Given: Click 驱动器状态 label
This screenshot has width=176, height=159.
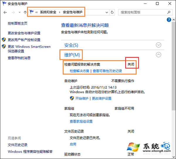Looking at the screenshot, I should [x=72, y=154].
